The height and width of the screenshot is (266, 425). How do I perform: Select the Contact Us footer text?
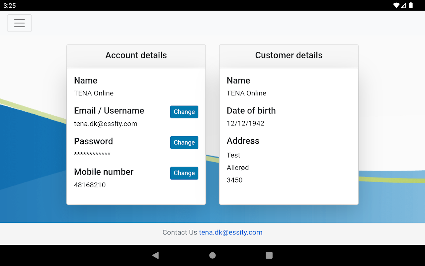pos(180,232)
